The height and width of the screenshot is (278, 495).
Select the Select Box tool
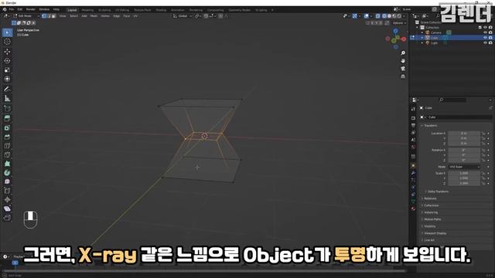pos(7,32)
